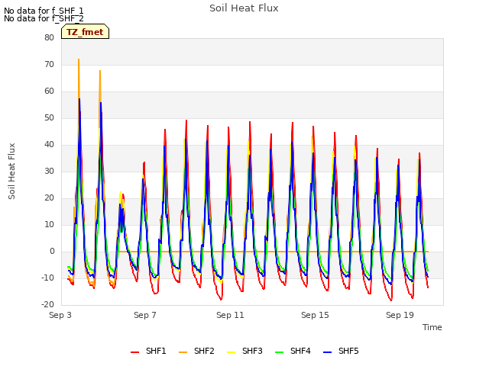
Task: Click the -10 y-axis tick label
Action: (47, 278)
